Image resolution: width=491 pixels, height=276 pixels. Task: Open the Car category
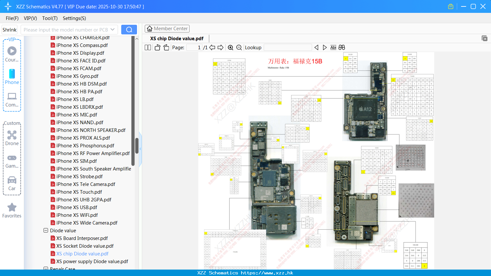coord(12,180)
